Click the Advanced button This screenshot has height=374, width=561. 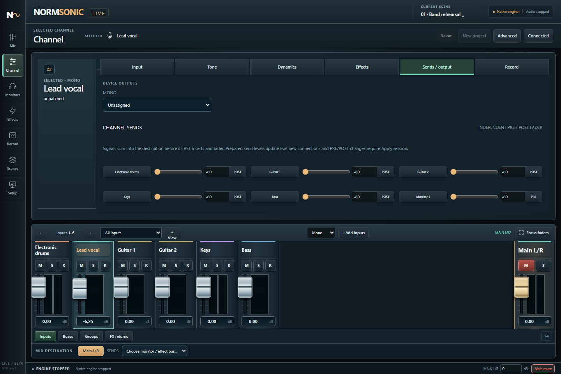[507, 36]
